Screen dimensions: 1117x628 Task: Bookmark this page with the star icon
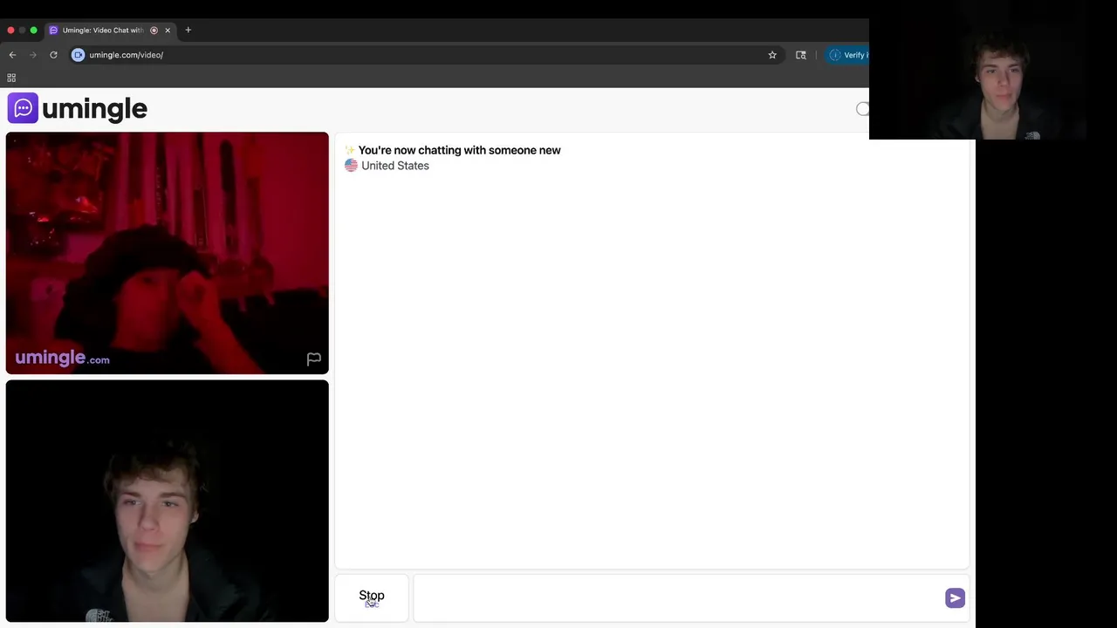point(772,55)
